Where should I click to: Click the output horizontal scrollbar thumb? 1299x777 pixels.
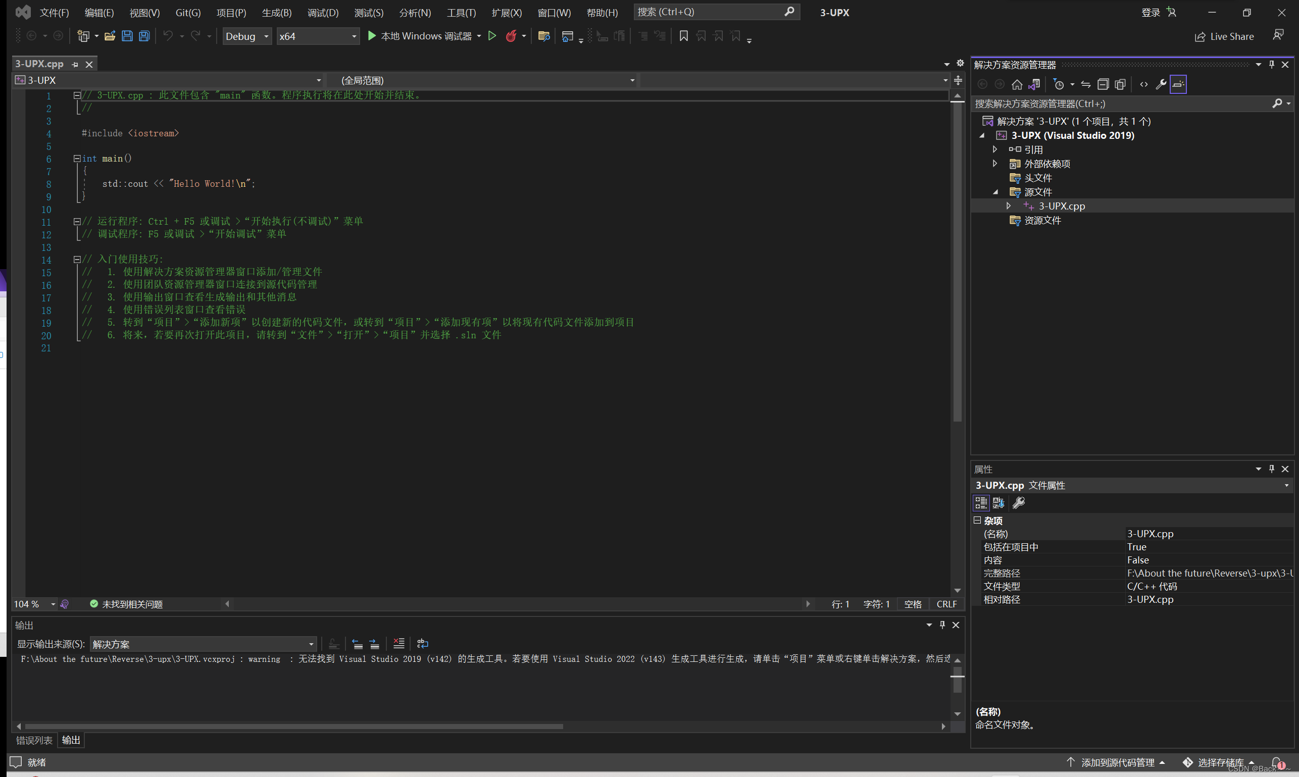coord(293,726)
